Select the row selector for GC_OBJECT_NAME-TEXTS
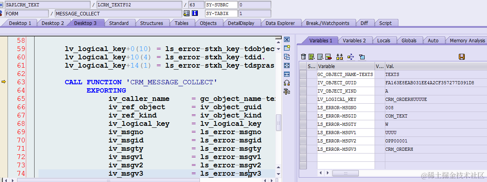This screenshot has width=487, height=182. (x=303, y=74)
